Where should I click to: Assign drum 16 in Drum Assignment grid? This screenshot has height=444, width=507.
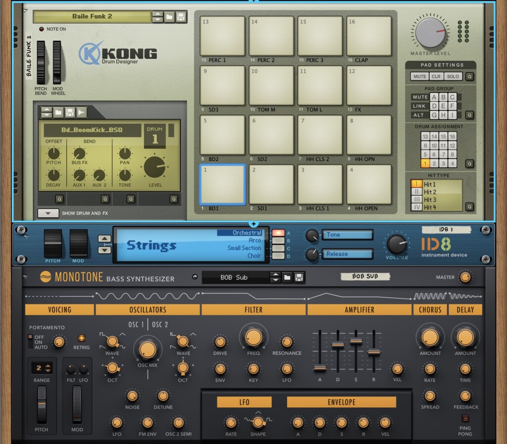452,136
